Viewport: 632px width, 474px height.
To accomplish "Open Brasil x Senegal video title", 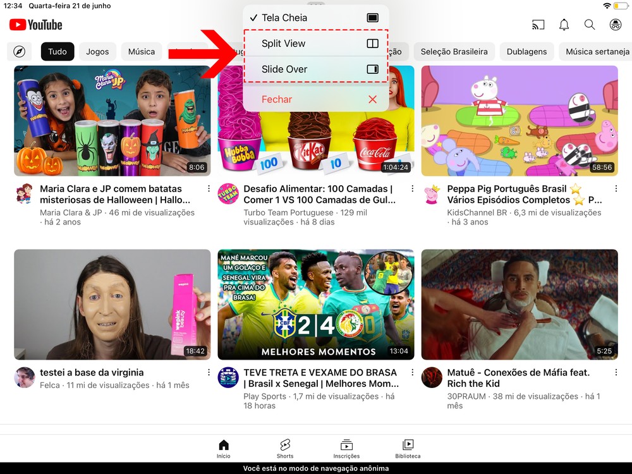I will coord(320,378).
